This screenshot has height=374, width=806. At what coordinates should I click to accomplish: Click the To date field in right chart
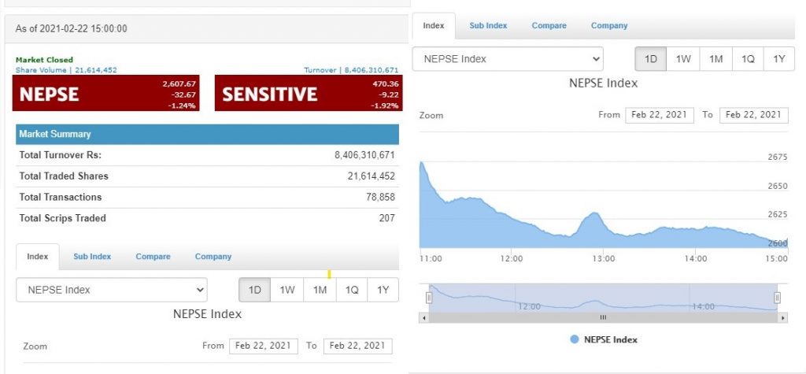coord(753,115)
